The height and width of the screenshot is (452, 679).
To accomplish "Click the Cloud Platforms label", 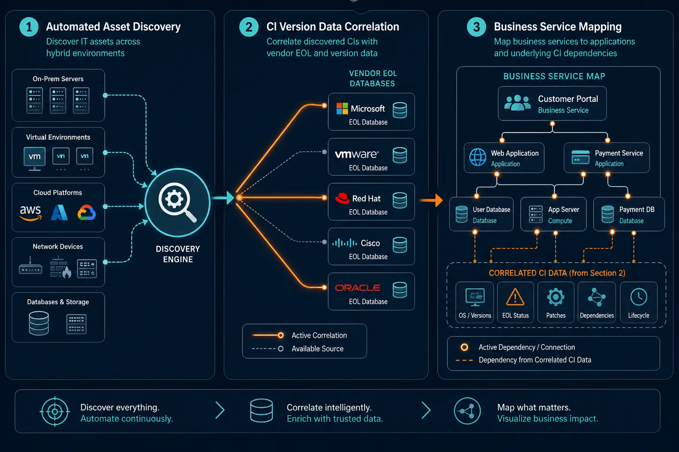I will [x=58, y=193].
